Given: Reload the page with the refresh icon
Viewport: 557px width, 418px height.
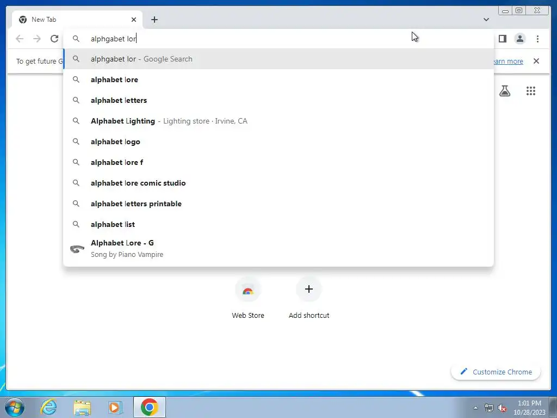Looking at the screenshot, I should [54, 39].
